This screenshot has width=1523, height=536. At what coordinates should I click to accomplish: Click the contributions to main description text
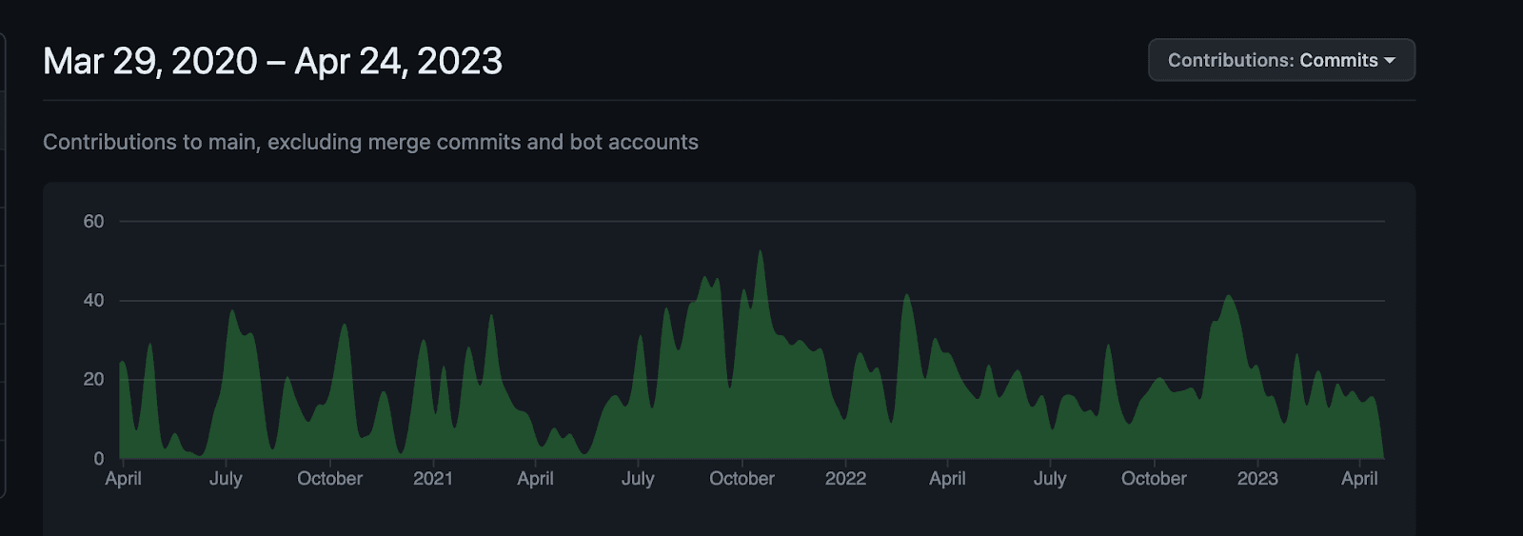(x=370, y=142)
